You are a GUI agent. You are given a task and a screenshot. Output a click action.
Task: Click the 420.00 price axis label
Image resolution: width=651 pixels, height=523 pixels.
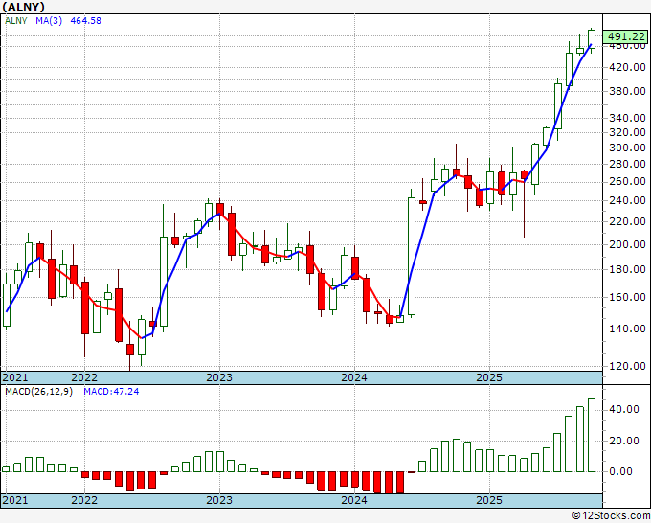click(627, 67)
